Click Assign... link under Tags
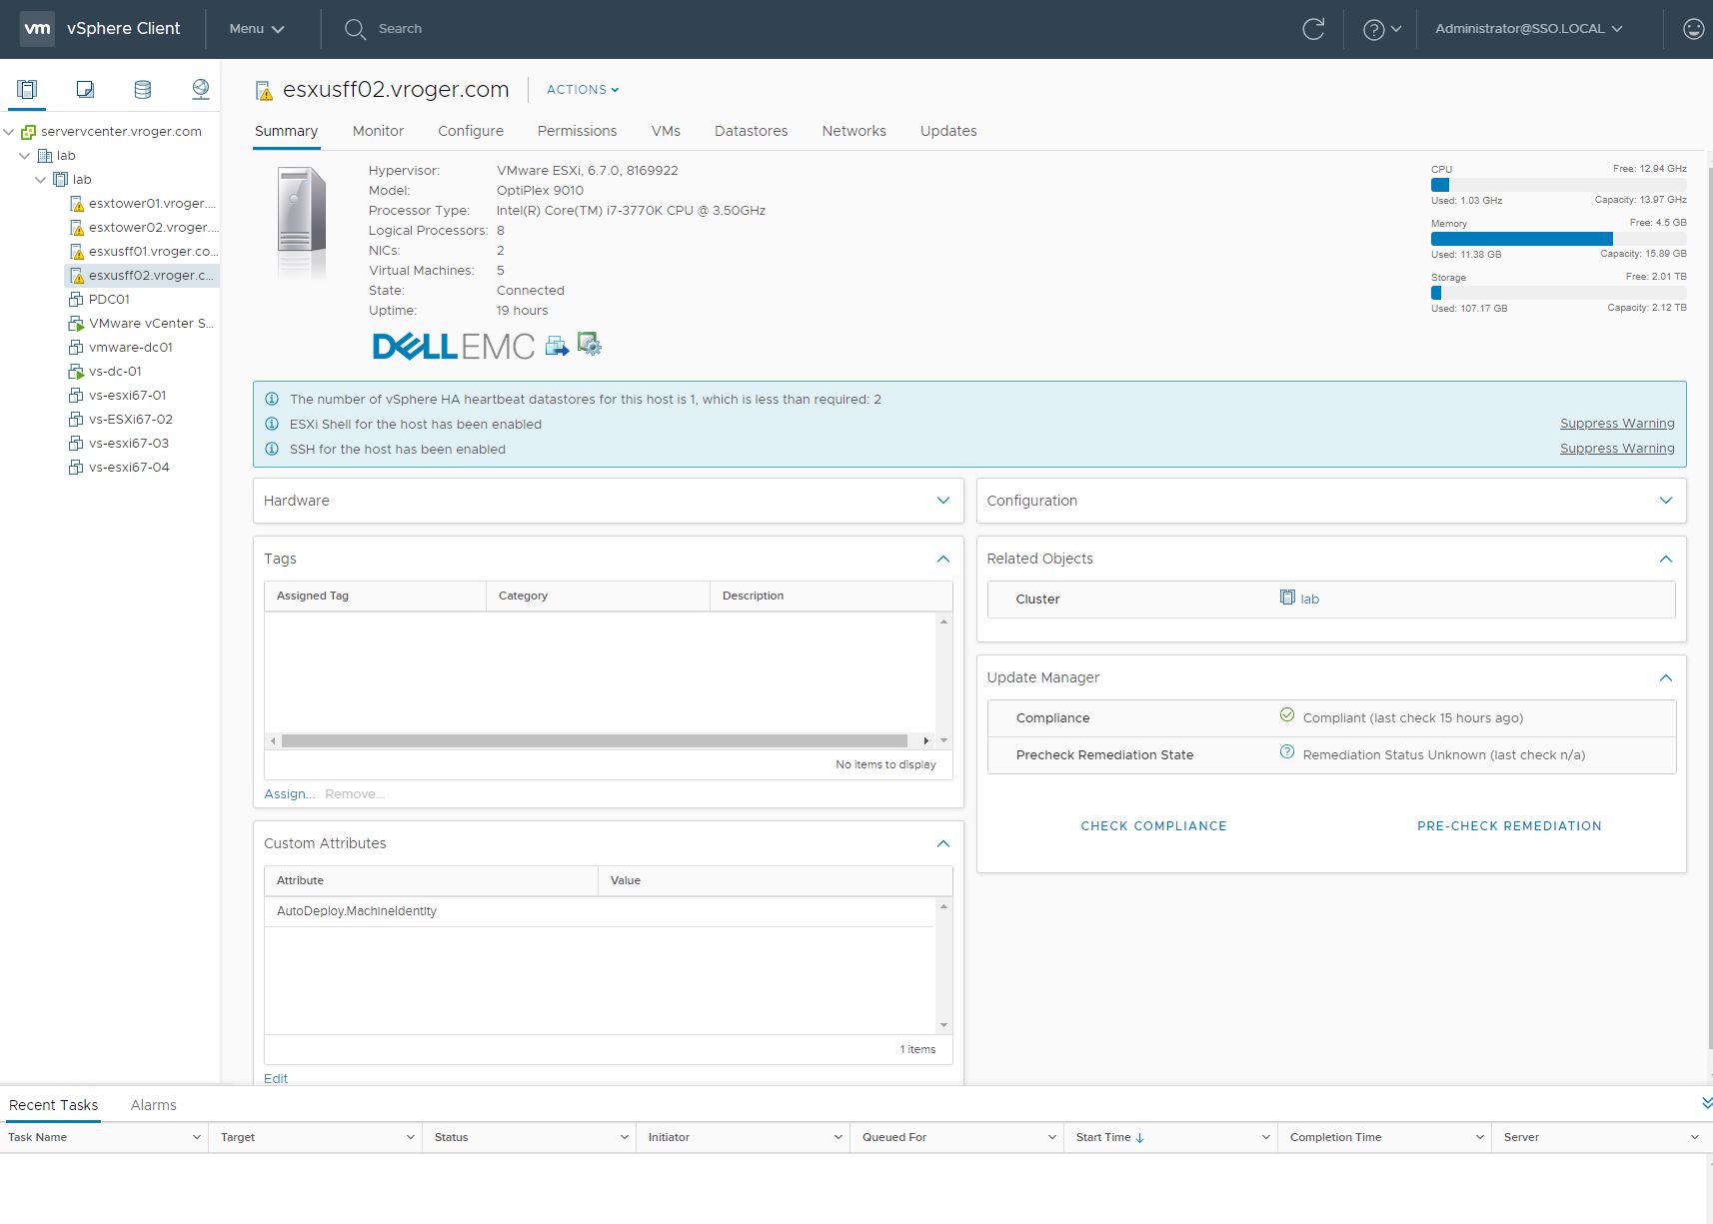This screenshot has width=1713, height=1224. tap(289, 793)
